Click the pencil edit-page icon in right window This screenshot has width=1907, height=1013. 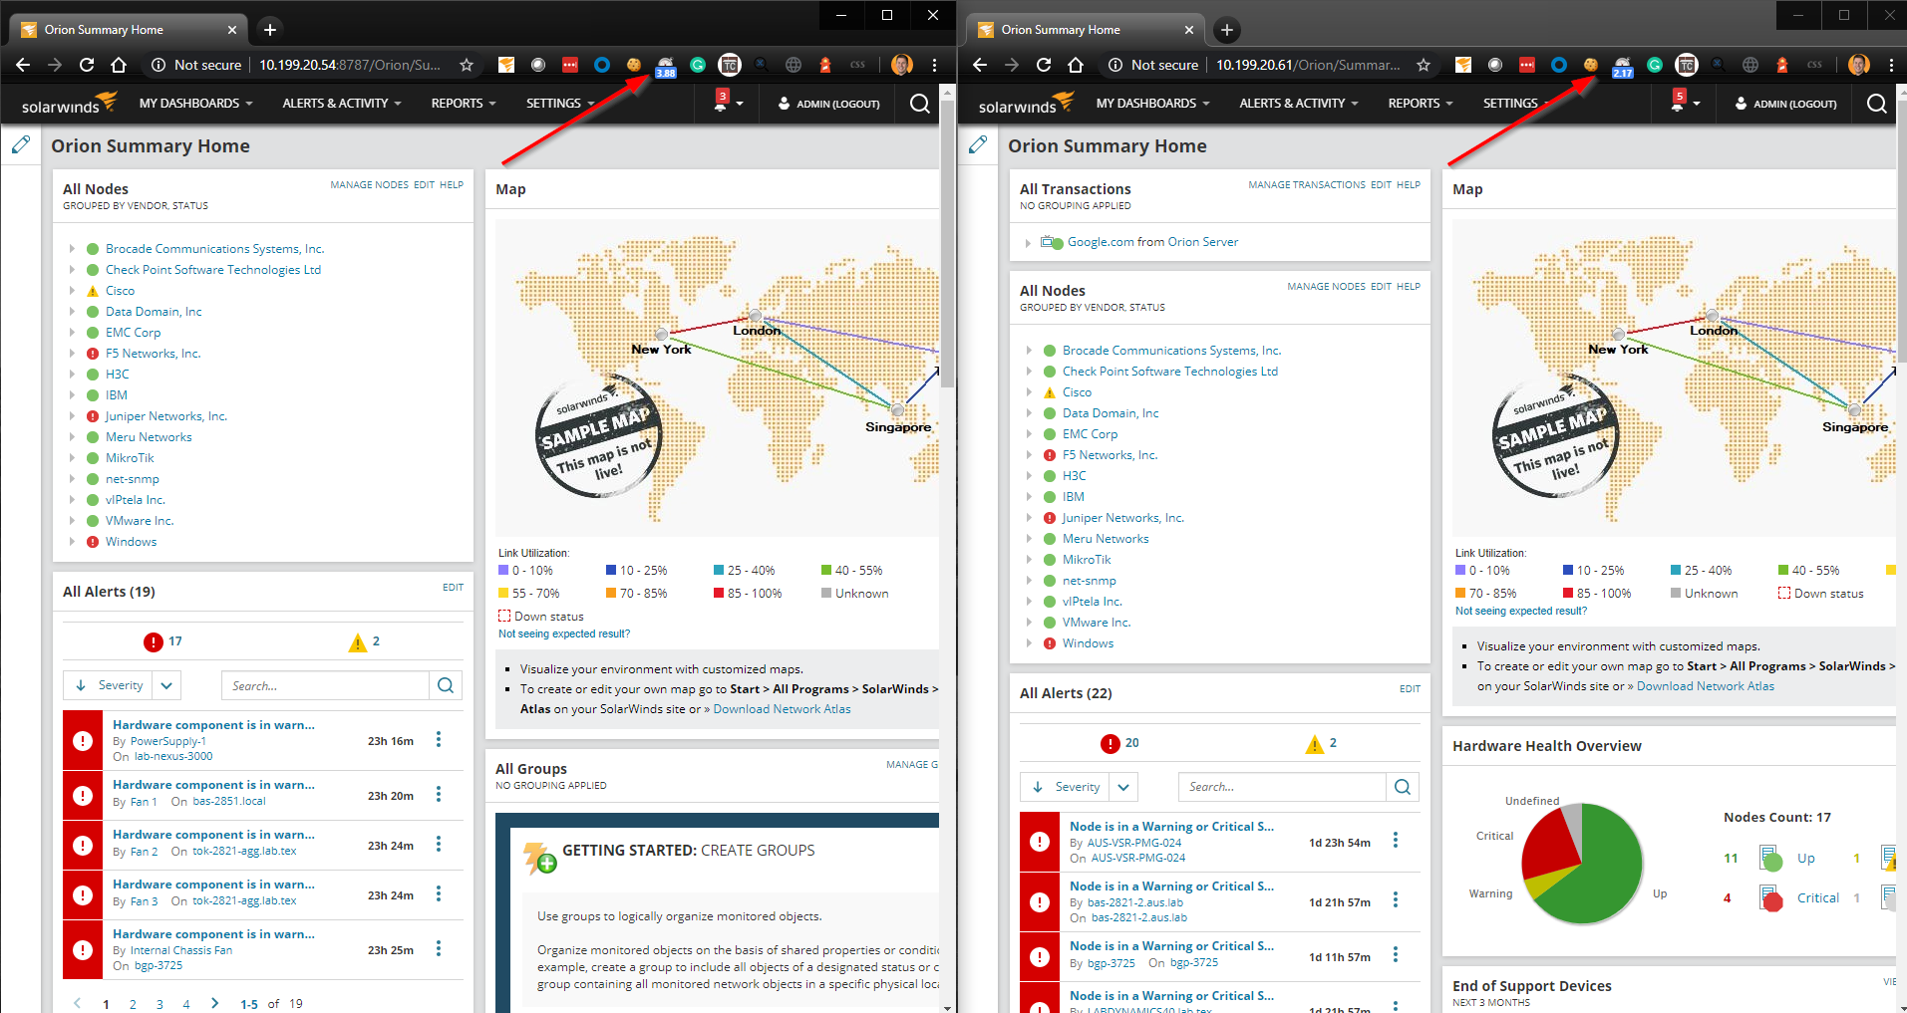(x=978, y=145)
